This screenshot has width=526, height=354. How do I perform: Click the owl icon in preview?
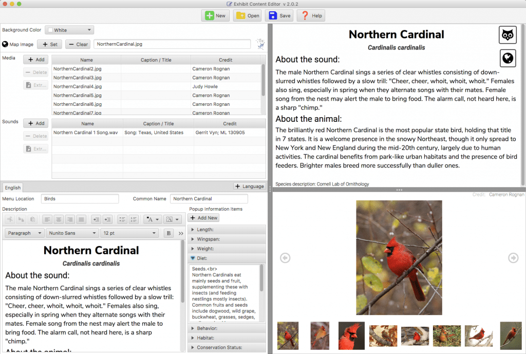pyautogui.click(x=508, y=35)
